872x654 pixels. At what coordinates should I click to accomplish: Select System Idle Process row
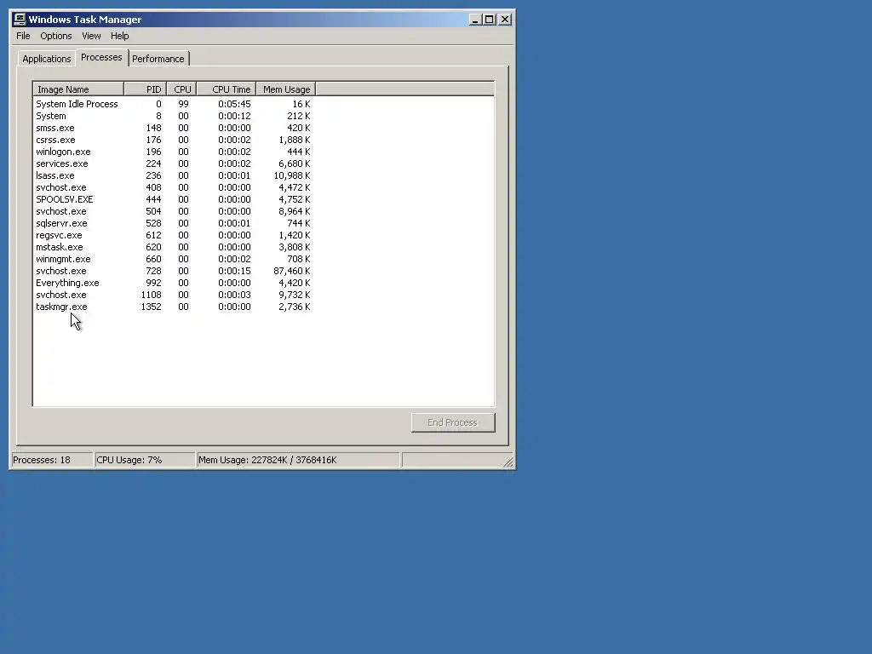[x=173, y=104]
